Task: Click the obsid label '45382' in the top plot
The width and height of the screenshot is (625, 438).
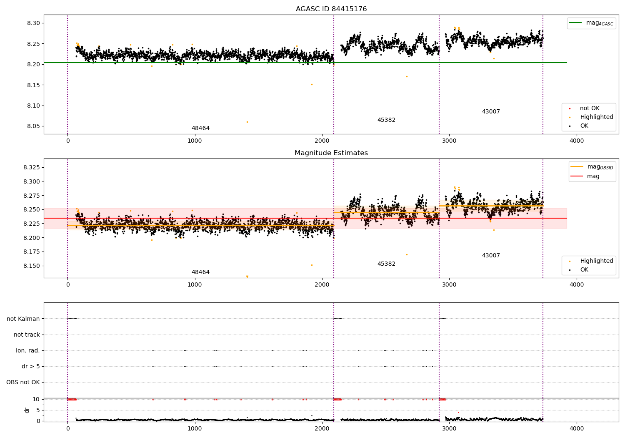Action: 386,120
